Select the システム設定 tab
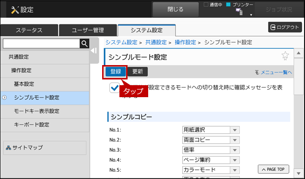 point(147,30)
